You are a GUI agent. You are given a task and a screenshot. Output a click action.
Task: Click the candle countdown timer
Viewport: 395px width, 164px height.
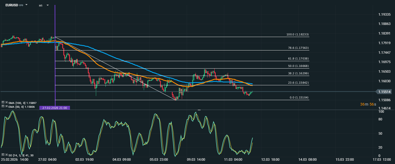[368, 104]
